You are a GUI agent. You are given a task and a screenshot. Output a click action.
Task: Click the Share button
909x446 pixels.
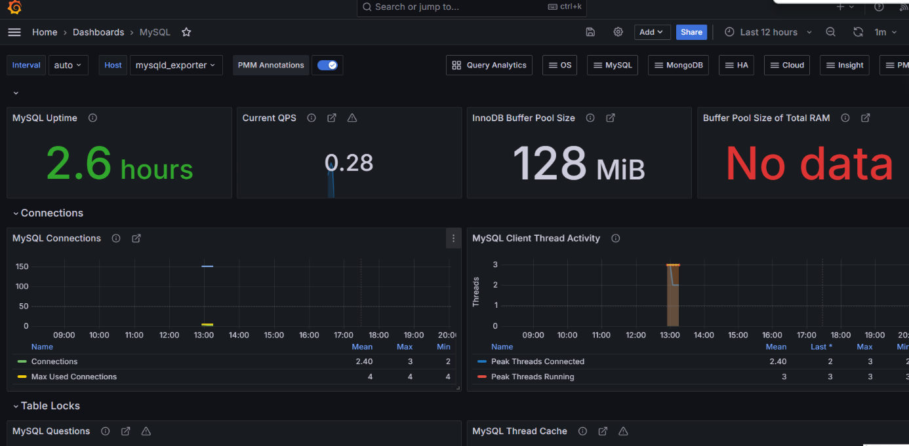(691, 32)
